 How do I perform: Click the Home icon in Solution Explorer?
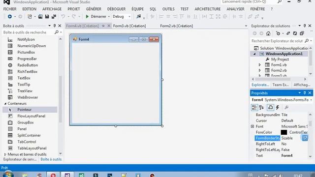point(268,33)
